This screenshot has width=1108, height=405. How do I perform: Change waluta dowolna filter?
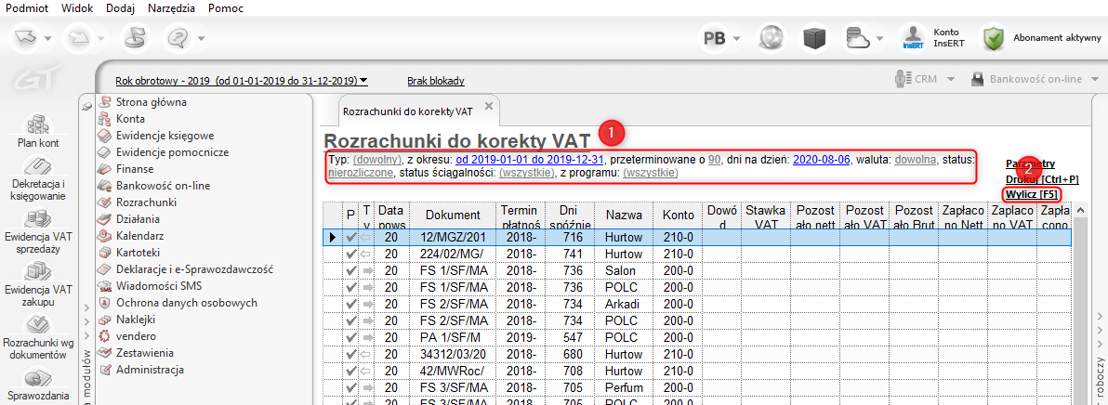[x=915, y=160]
